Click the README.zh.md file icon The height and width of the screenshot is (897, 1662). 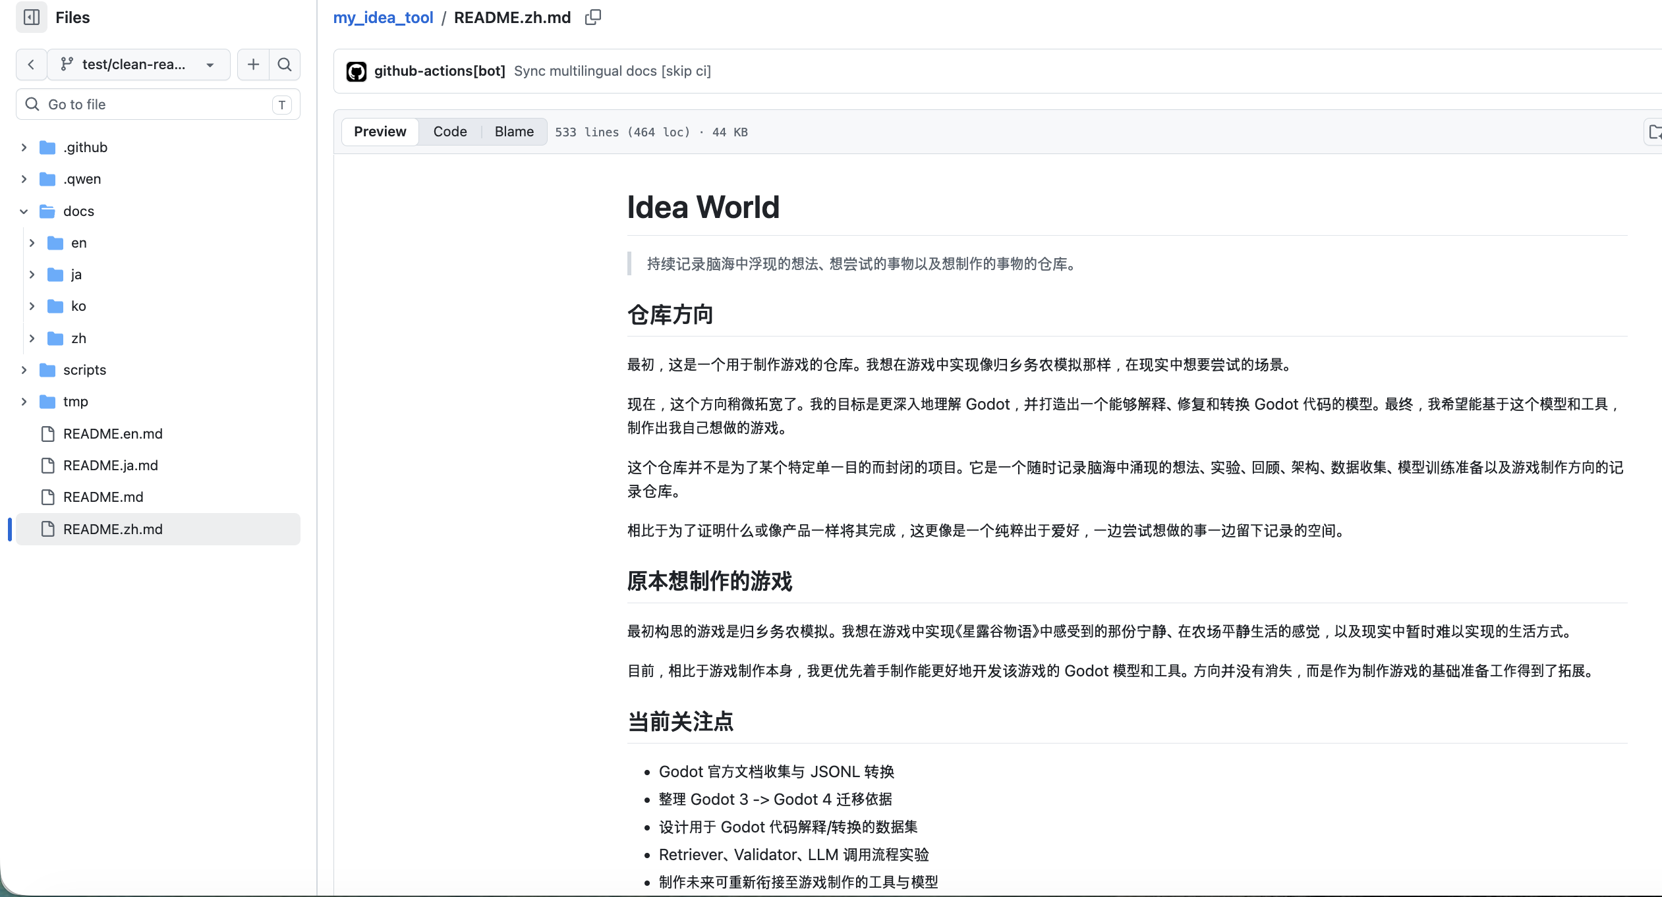click(x=47, y=530)
